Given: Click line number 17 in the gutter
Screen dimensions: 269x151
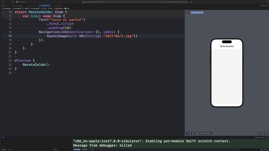Looking at the screenshot, I should [10, 36].
